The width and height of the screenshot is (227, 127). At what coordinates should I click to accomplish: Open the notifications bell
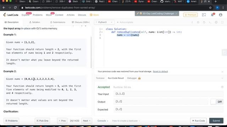click(212, 15)
